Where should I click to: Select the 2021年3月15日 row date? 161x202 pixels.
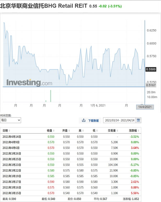[x=12, y=193]
